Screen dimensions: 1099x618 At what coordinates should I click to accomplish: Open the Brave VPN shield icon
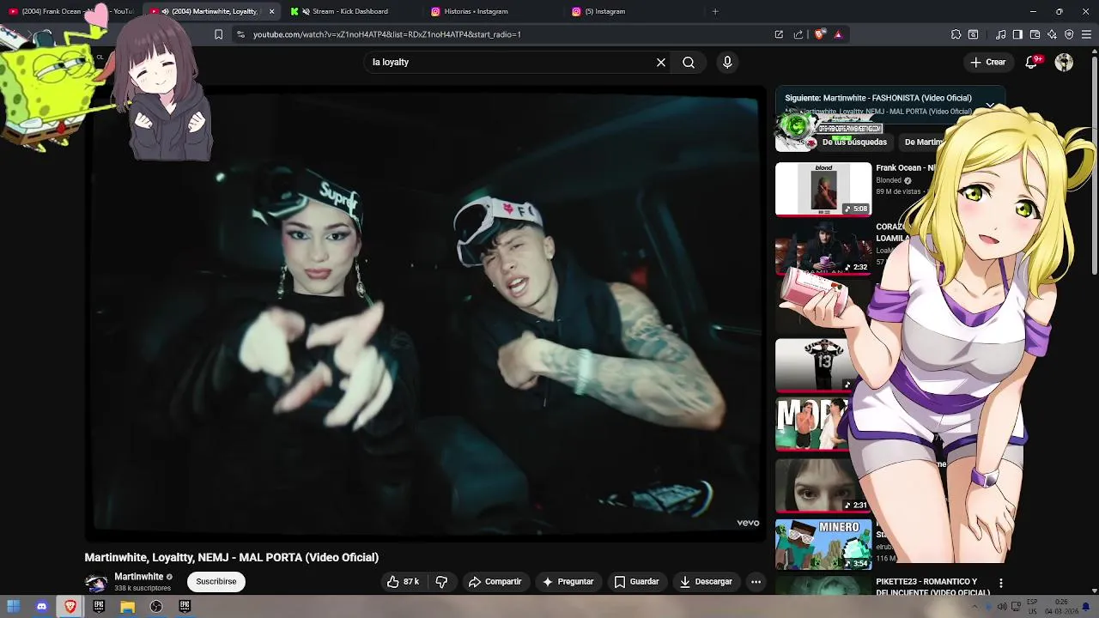pyautogui.click(x=1069, y=34)
